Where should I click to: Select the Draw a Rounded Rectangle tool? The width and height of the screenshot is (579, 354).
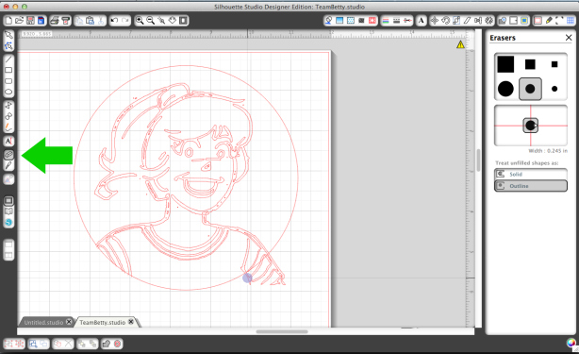[x=8, y=81]
